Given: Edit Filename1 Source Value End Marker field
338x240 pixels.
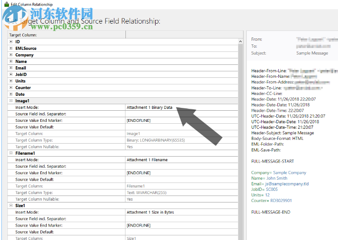Looking at the screenshot, I should click(x=182, y=173).
